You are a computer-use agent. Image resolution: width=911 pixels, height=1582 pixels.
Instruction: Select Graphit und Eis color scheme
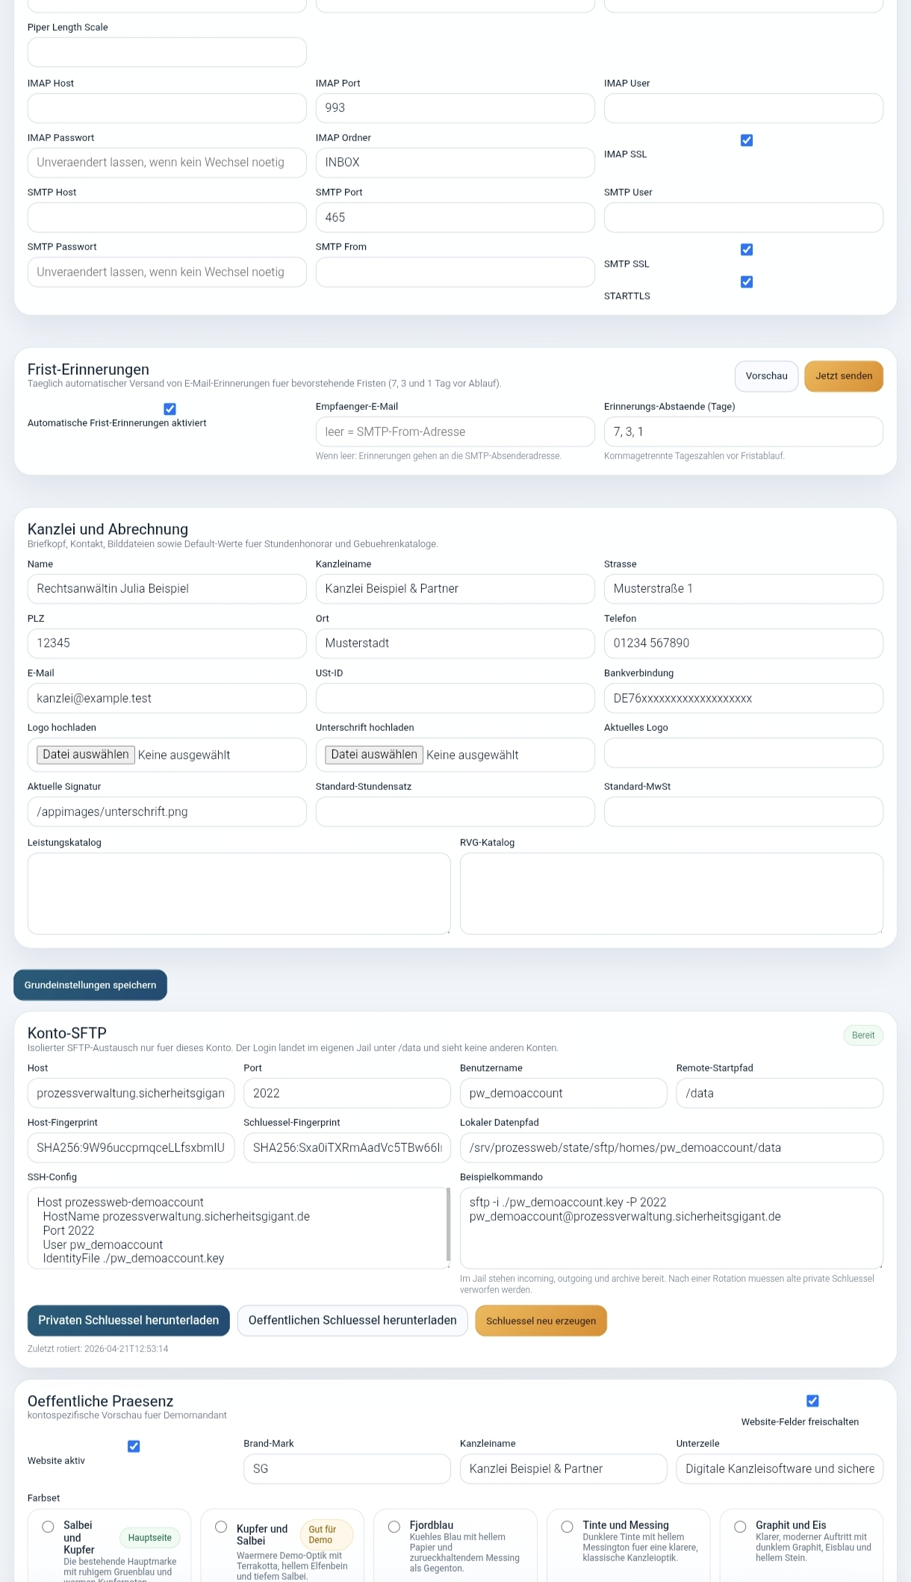740,1527
